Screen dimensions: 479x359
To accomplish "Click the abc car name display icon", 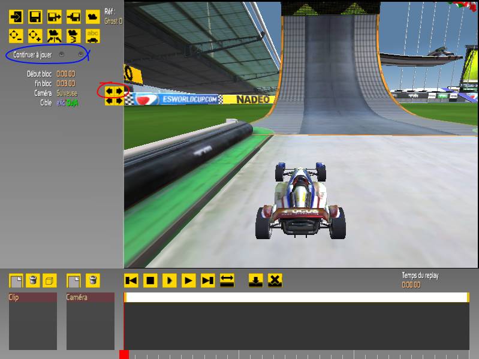I will [92, 36].
